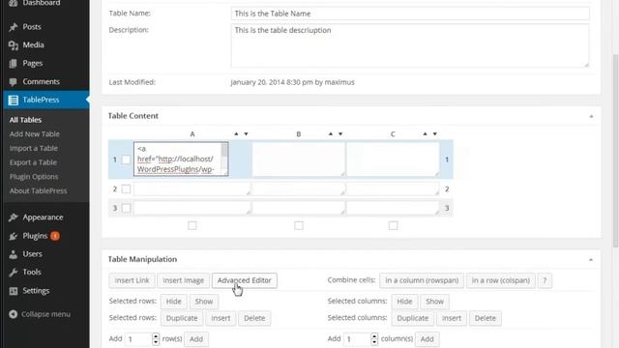
Task: Click the Tools wrench icon
Action: (x=13, y=273)
